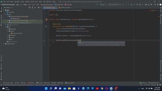The height and width of the screenshot is (91, 162).
Task: Toggle the Device File Explorer stripe on the right
Action: [x=161, y=66]
